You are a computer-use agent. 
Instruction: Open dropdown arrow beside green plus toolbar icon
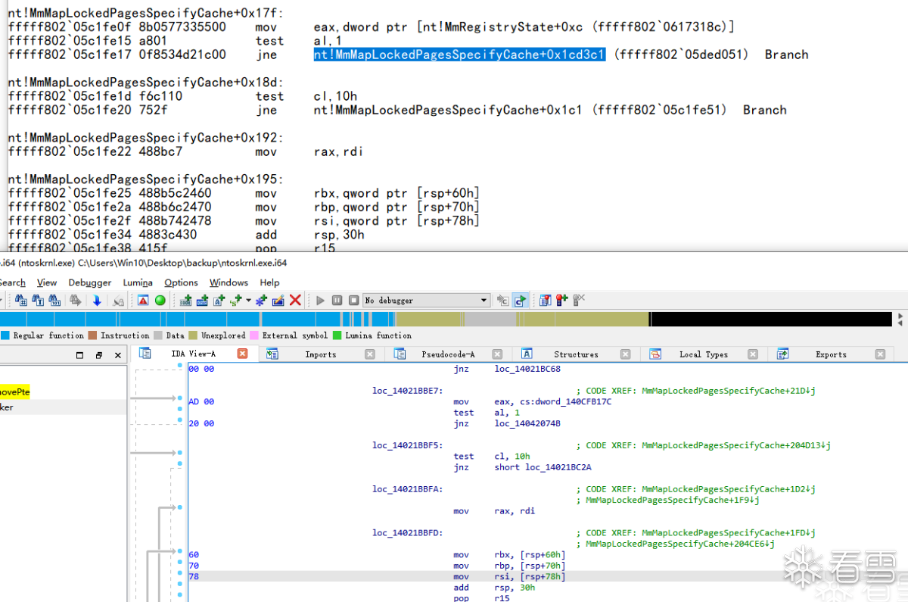(x=248, y=300)
